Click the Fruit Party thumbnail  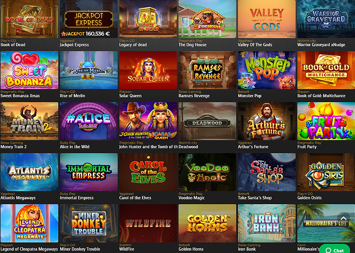click(326, 121)
